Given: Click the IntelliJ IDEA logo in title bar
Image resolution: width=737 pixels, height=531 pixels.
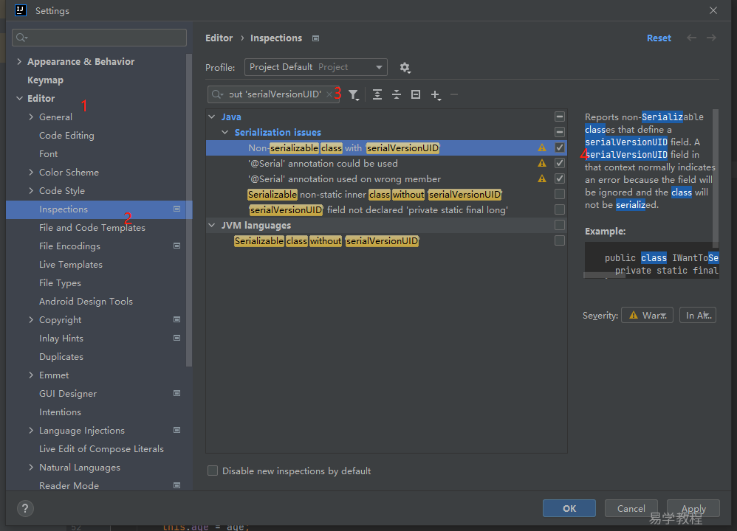Looking at the screenshot, I should [x=20, y=10].
